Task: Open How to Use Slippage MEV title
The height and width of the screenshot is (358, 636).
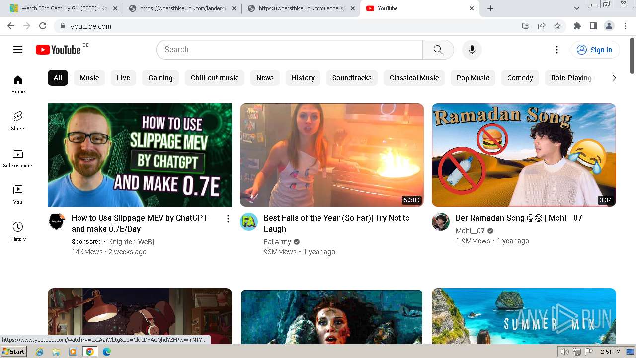Action: (140, 223)
